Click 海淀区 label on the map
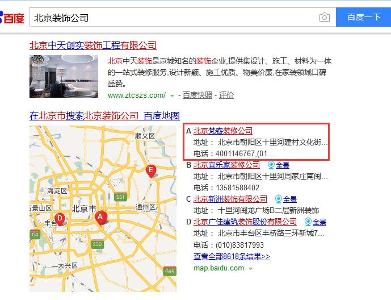Image resolution: width=391 pixels, height=300 pixels. (57, 191)
